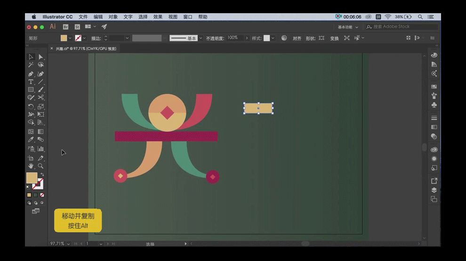This screenshot has height=261, width=466.
Task: Open Adobe Bridge via Br icon
Action: 66,27
